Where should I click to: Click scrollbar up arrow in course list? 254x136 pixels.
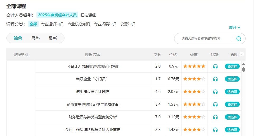click(243, 64)
